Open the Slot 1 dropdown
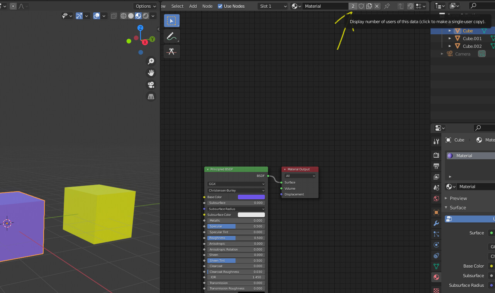 (x=273, y=6)
